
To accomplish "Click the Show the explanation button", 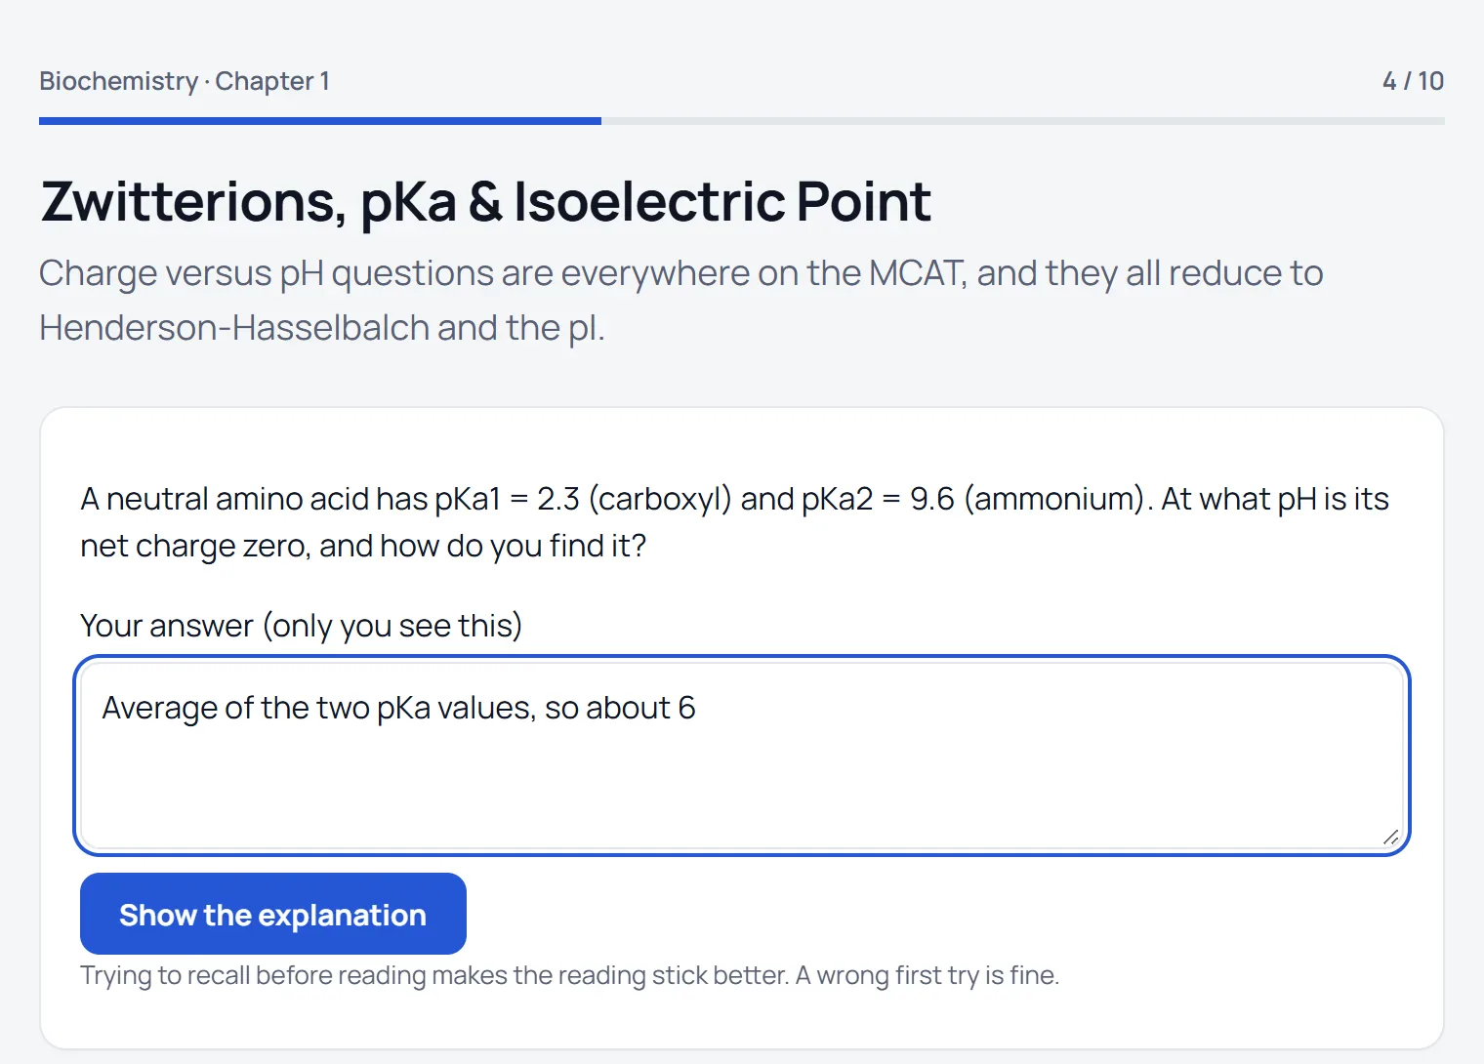I will click(x=273, y=914).
